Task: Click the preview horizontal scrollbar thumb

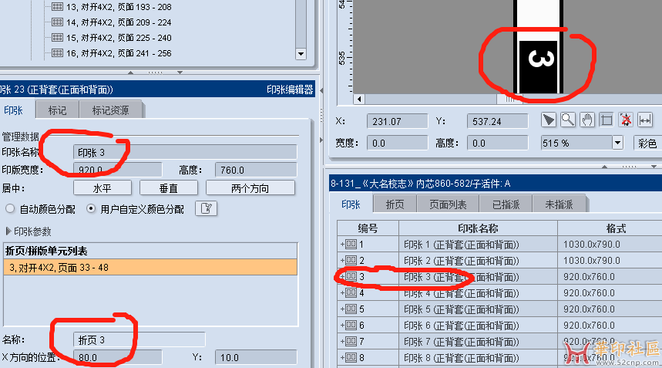Action: pyautogui.click(x=509, y=100)
